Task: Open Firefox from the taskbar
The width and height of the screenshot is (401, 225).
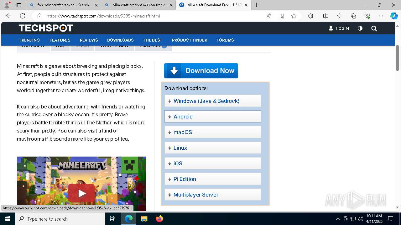Action: 159,219
